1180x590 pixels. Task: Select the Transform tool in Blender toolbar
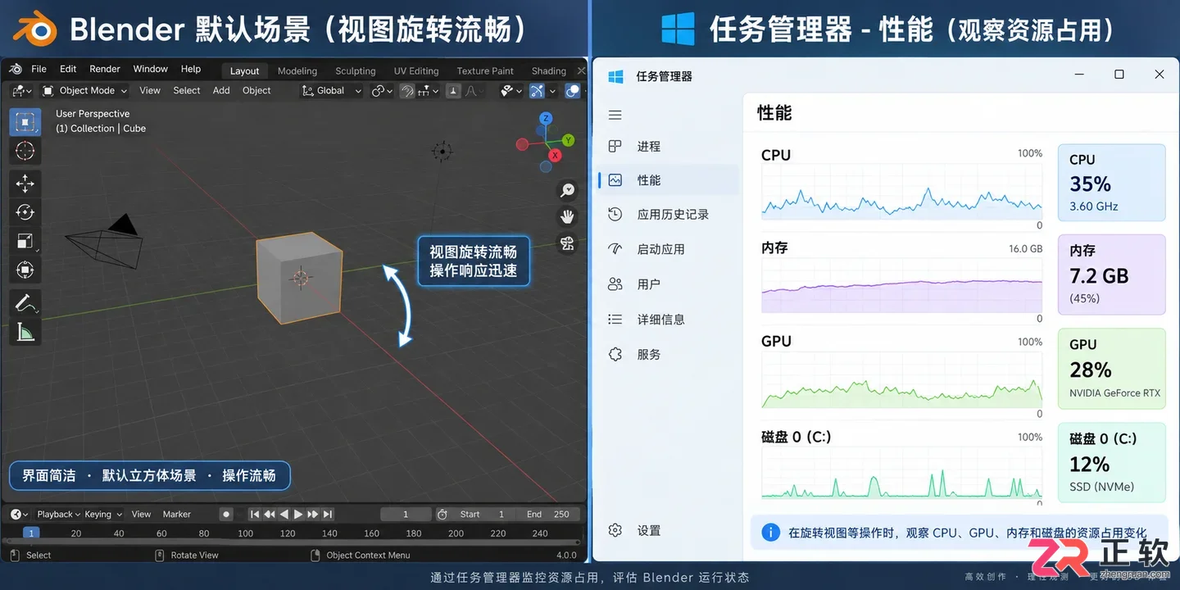point(25,270)
